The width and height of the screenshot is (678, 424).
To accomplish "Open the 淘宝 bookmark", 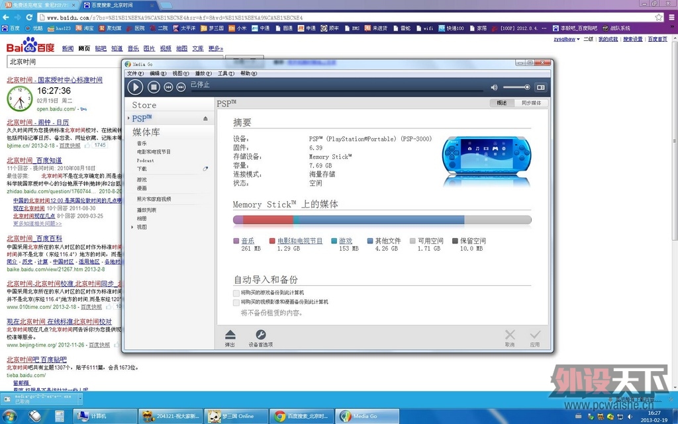I will (x=85, y=28).
